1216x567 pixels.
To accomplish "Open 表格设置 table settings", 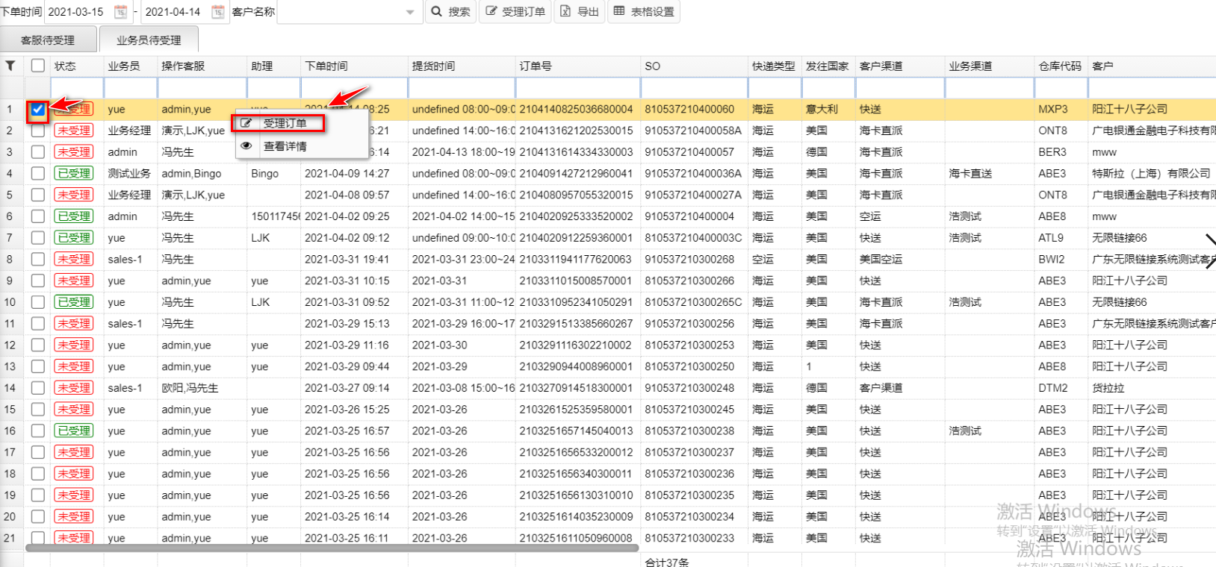I will coord(643,12).
